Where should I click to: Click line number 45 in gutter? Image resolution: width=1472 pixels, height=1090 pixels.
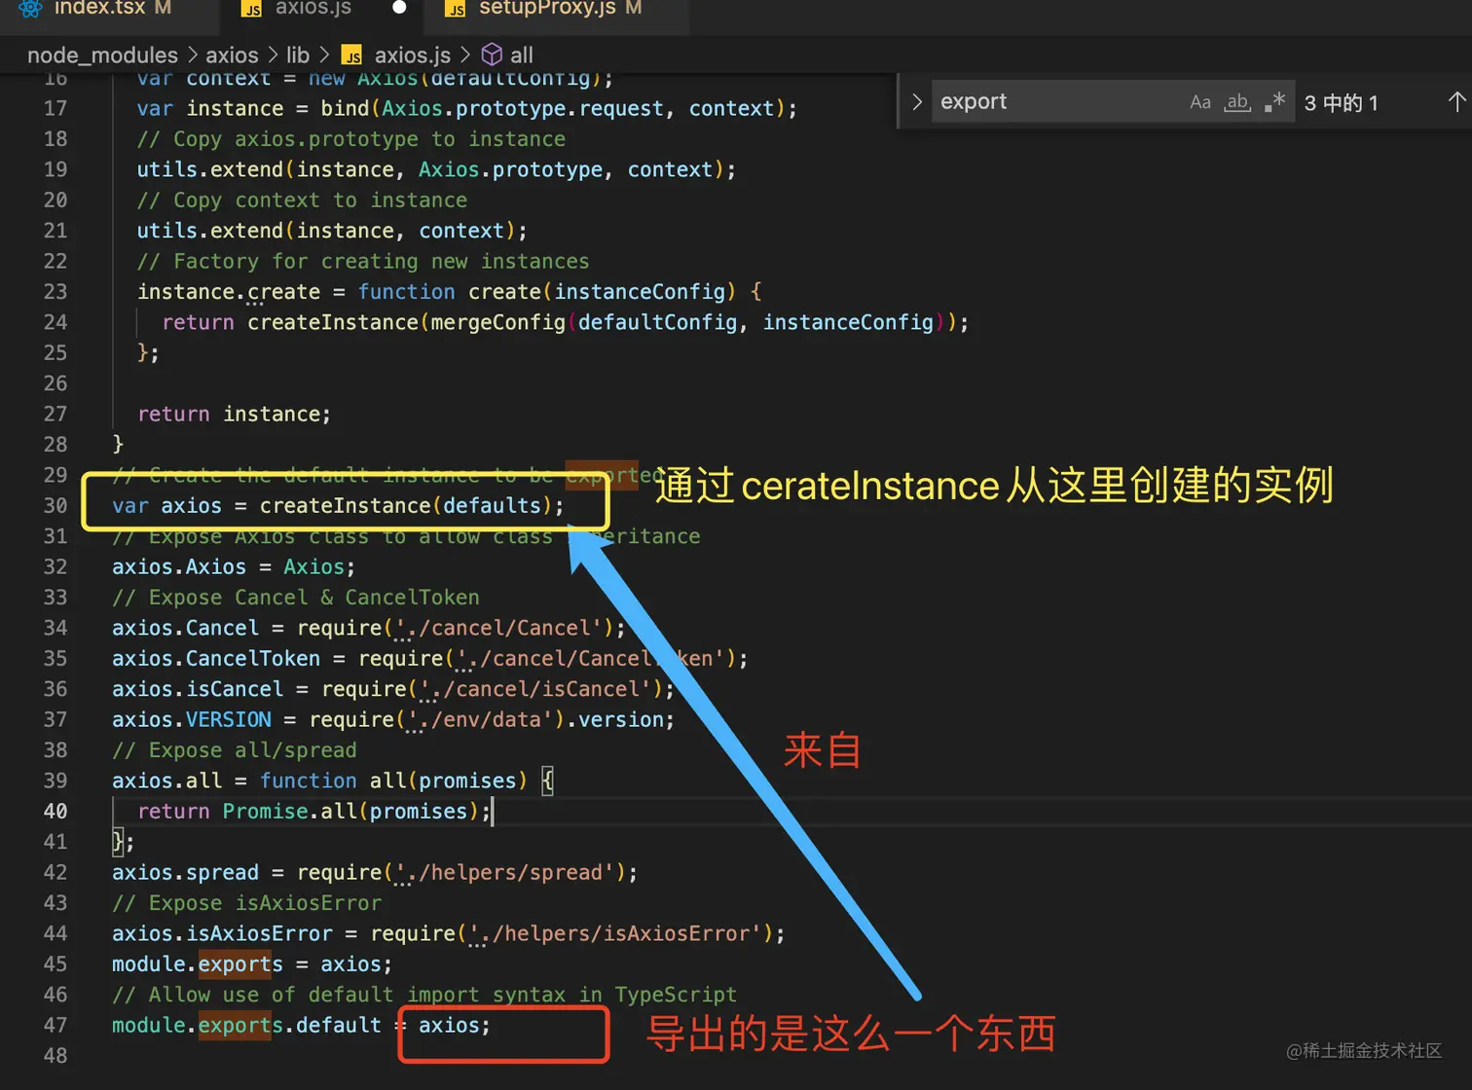click(x=55, y=963)
